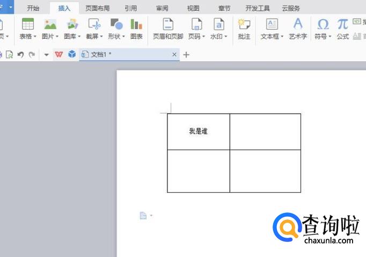
Task: Click the 文本框 text box icon
Action: [272, 24]
